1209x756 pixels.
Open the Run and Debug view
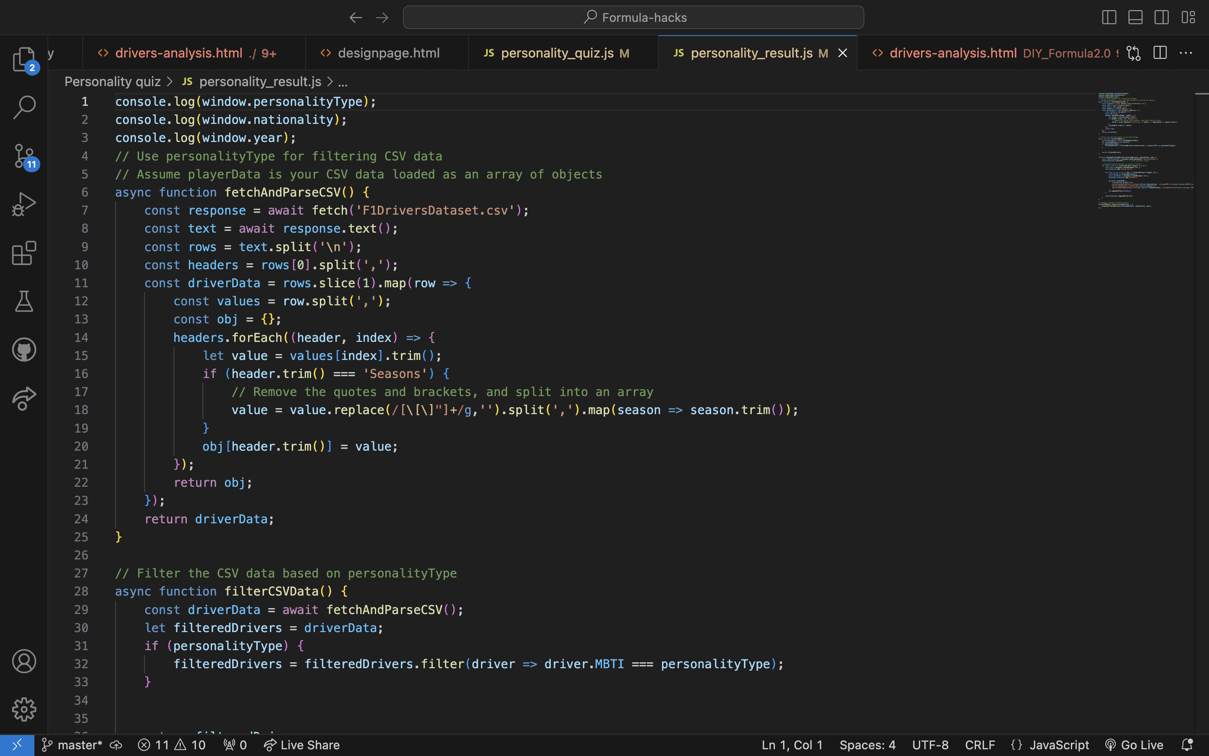point(24,204)
